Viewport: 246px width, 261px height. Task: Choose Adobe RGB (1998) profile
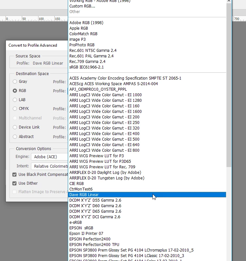point(147,23)
